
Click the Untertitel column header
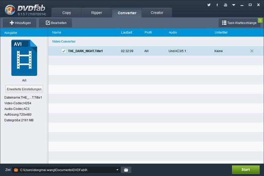tap(221, 32)
